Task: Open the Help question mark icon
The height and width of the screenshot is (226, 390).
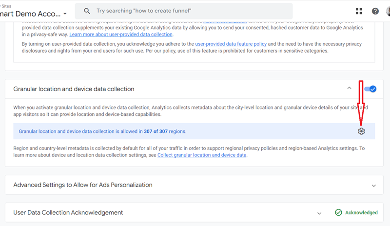Action: [375, 11]
